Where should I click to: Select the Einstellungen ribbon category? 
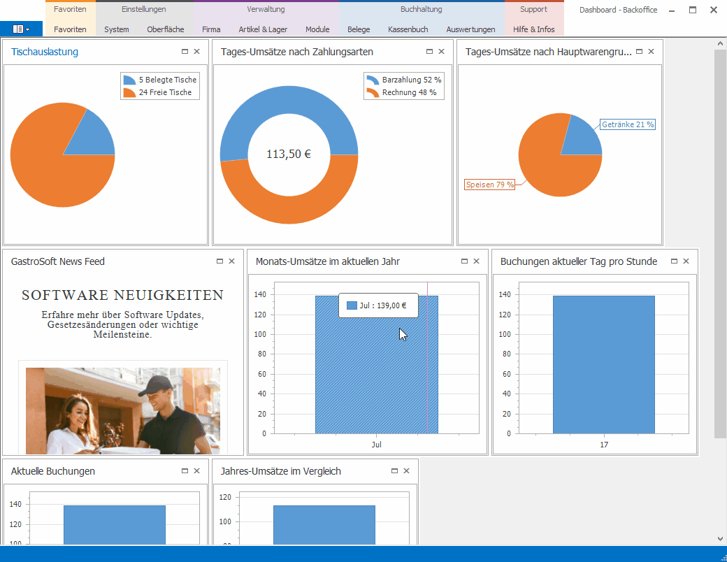pyautogui.click(x=144, y=9)
